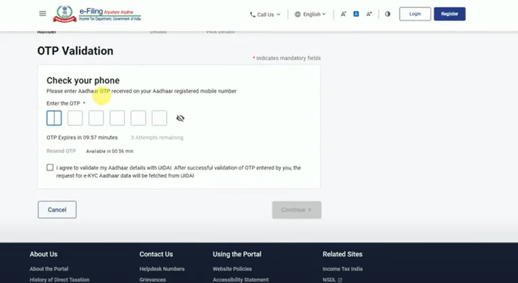Click the Register button
This screenshot has height=283, width=518.
point(449,14)
